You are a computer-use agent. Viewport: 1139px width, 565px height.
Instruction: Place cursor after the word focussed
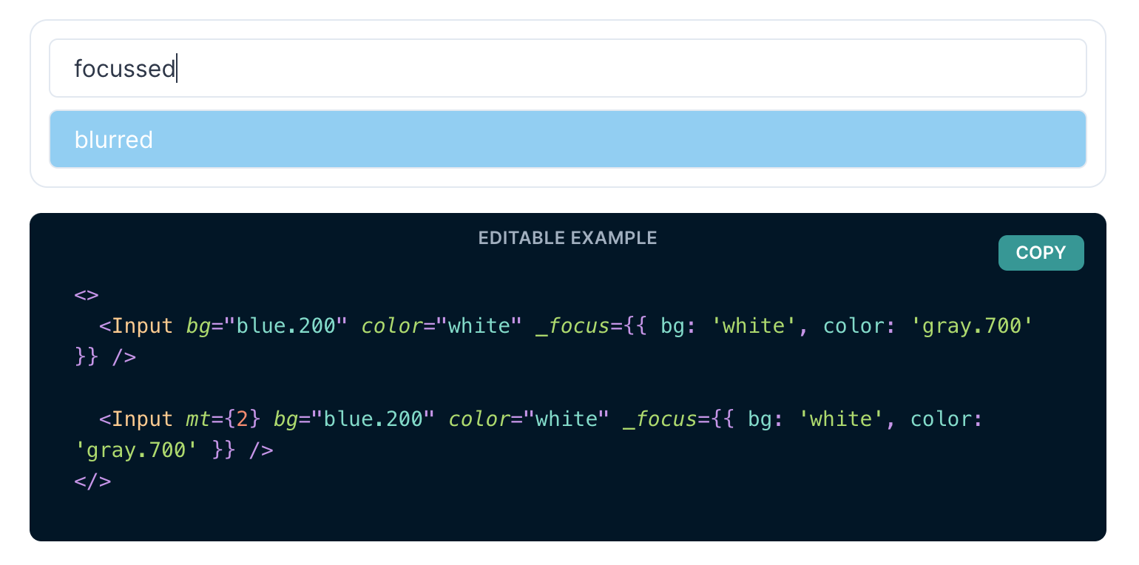[x=177, y=68]
